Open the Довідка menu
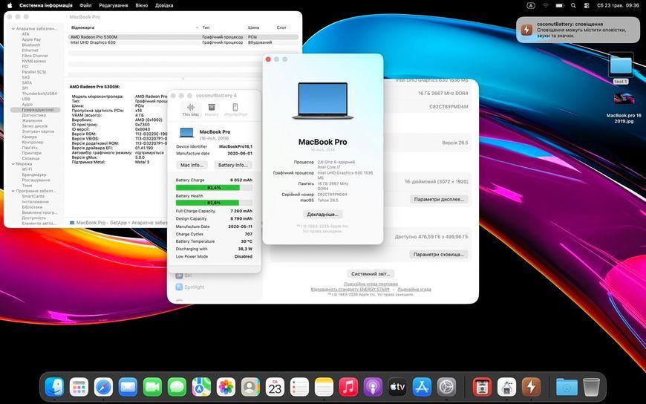This screenshot has height=404, width=646. [164, 5]
